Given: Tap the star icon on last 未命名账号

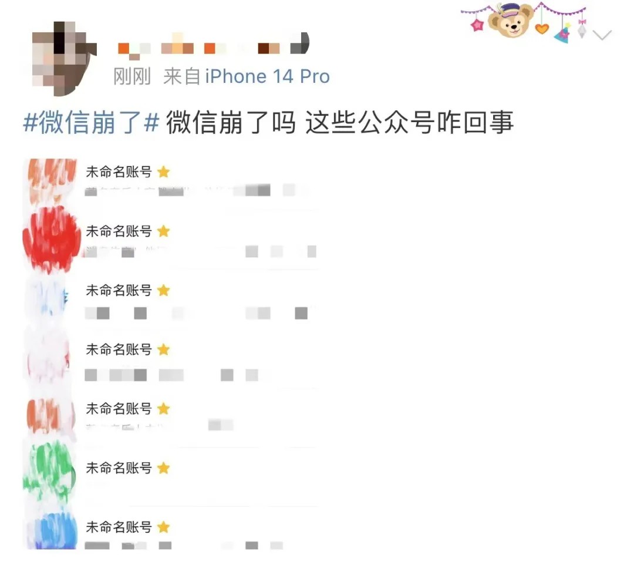Looking at the screenshot, I should tap(163, 527).
